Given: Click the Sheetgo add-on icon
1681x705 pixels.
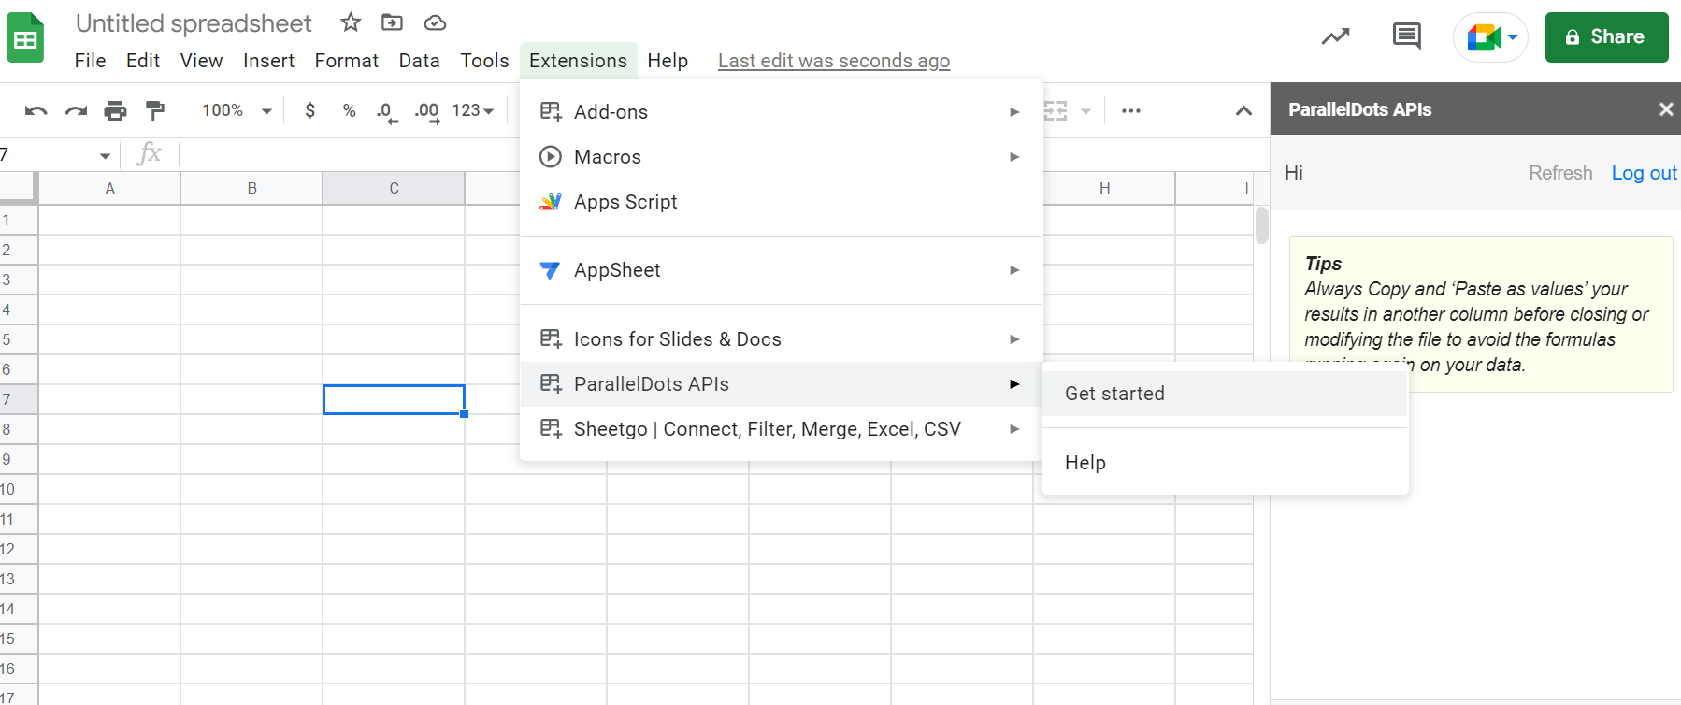Looking at the screenshot, I should (551, 428).
